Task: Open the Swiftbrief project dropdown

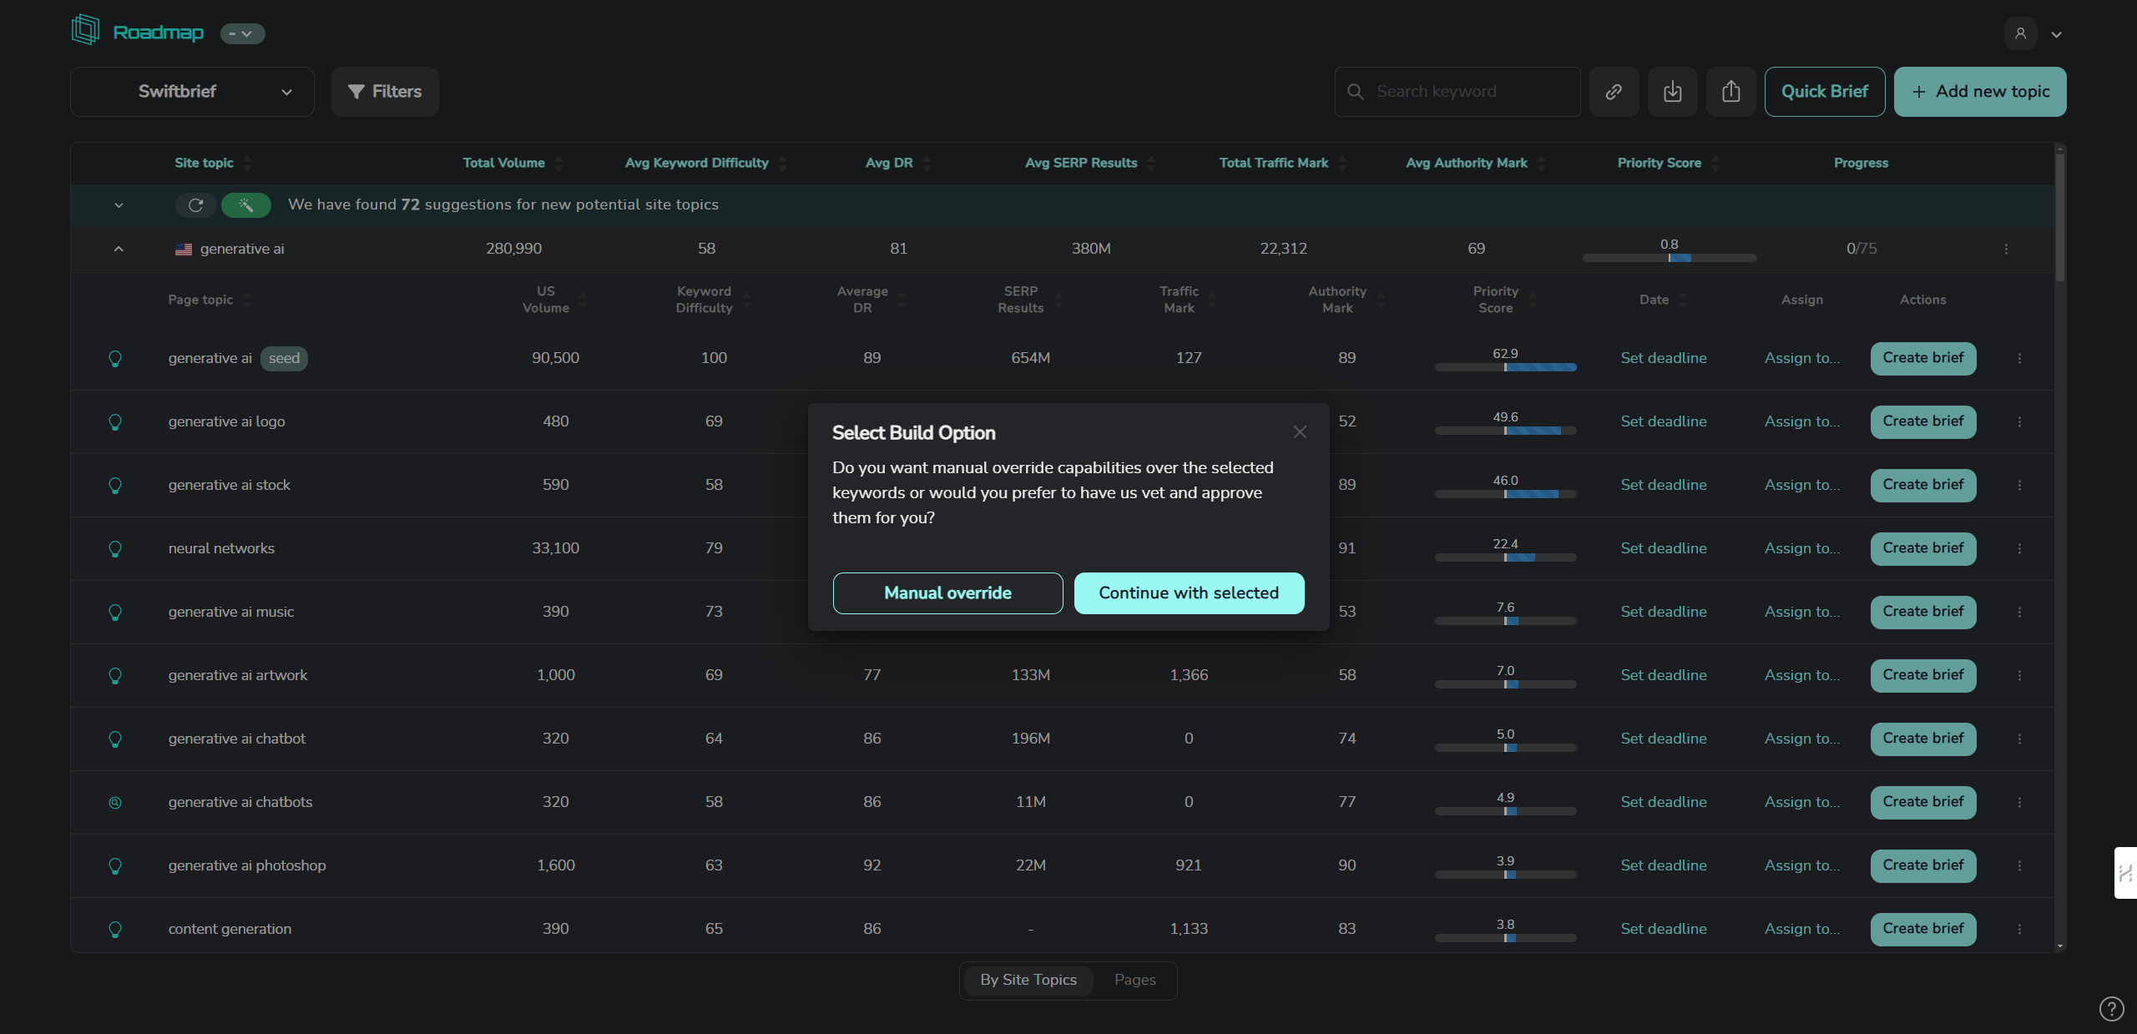Action: (x=192, y=92)
